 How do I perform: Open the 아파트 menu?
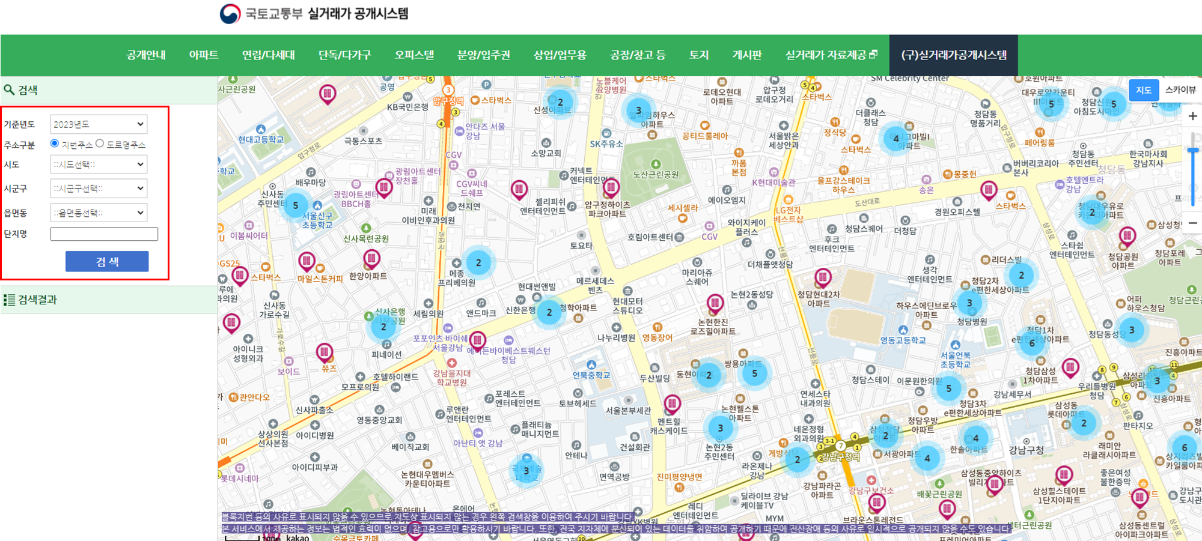(x=204, y=55)
